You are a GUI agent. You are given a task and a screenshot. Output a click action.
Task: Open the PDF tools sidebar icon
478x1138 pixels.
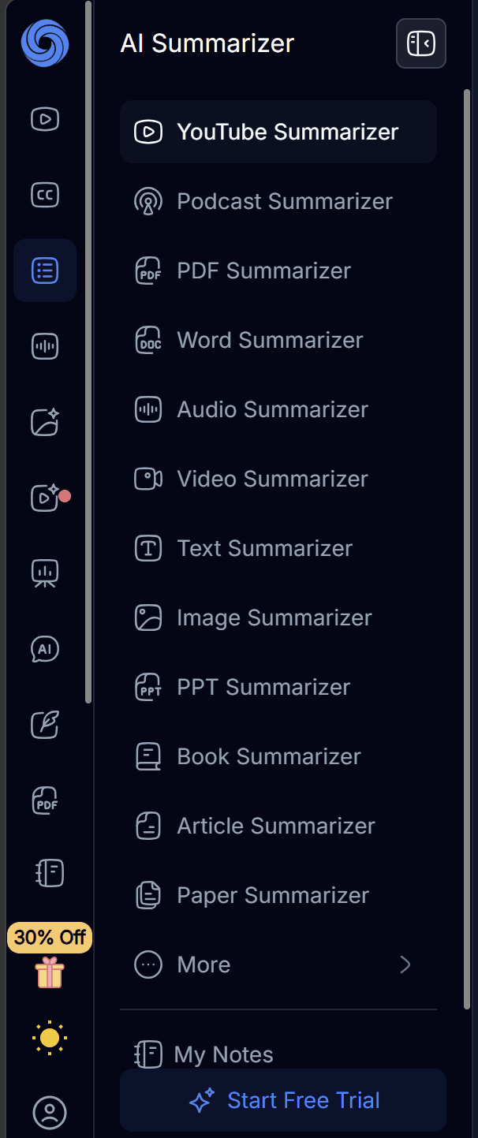[x=45, y=800]
